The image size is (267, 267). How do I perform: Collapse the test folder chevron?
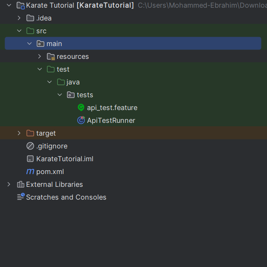40,69
